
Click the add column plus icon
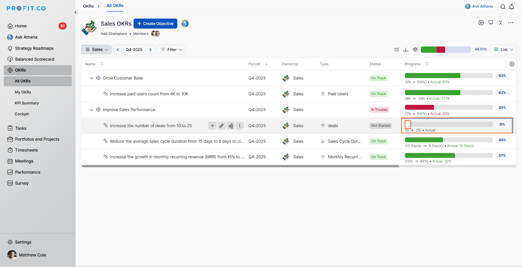coord(512,64)
